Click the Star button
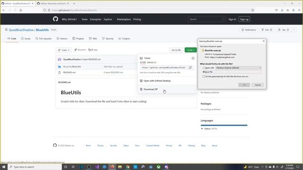 (x=284, y=30)
